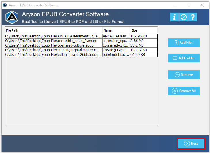The height and width of the screenshot is (153, 210).
Task: Select the Creating-Capital-Money file path
Action: (54, 50)
